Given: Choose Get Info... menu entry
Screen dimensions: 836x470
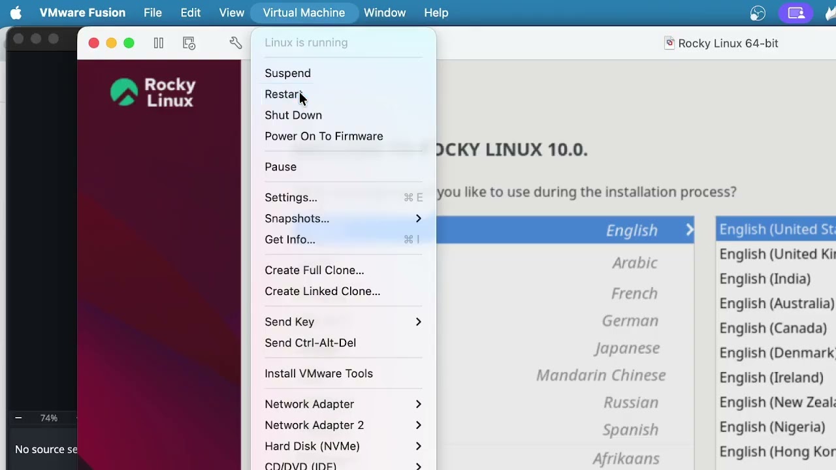Looking at the screenshot, I should click(344, 239).
